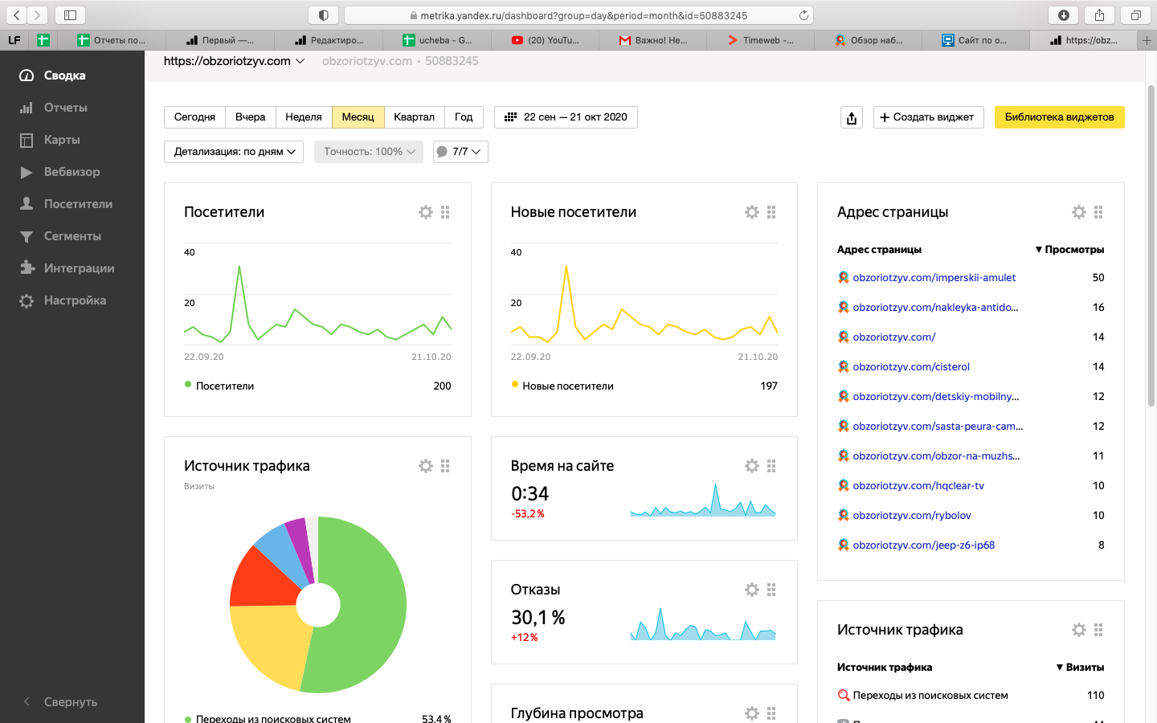The image size is (1157, 723).
Task: Click drag handle of Адрес страницы widget
Action: [1098, 212]
